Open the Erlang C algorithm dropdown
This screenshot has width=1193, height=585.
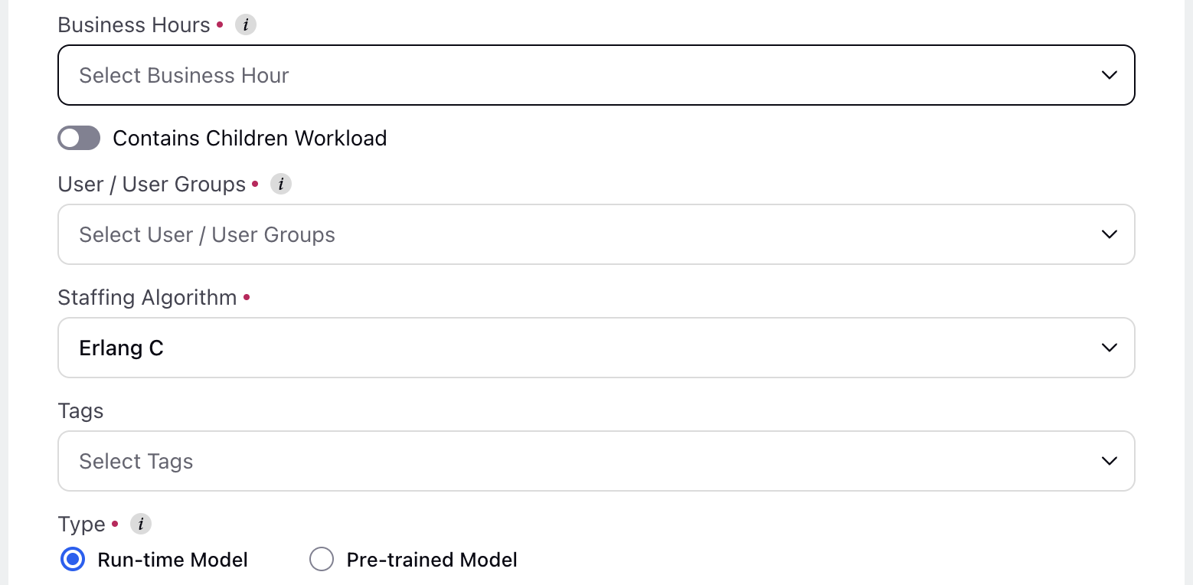click(x=596, y=348)
